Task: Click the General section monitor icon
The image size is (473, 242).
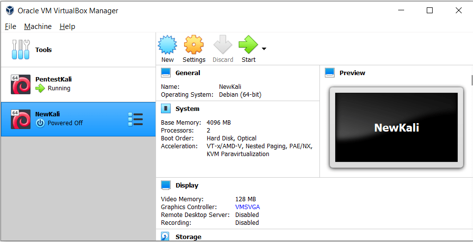Action: click(x=166, y=73)
